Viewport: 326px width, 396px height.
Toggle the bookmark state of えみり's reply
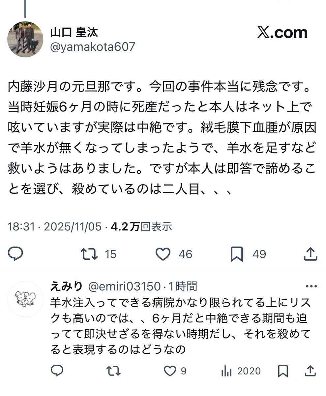point(282,371)
